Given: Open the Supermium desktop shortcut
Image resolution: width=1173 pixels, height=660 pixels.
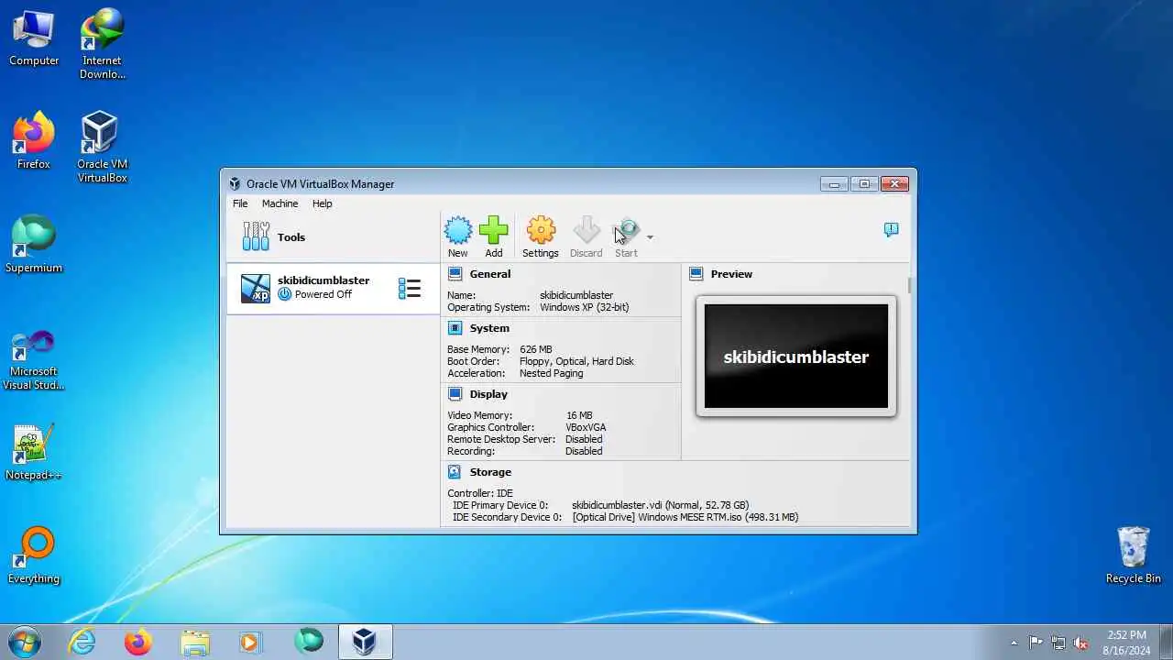Looking at the screenshot, I should [x=34, y=245].
